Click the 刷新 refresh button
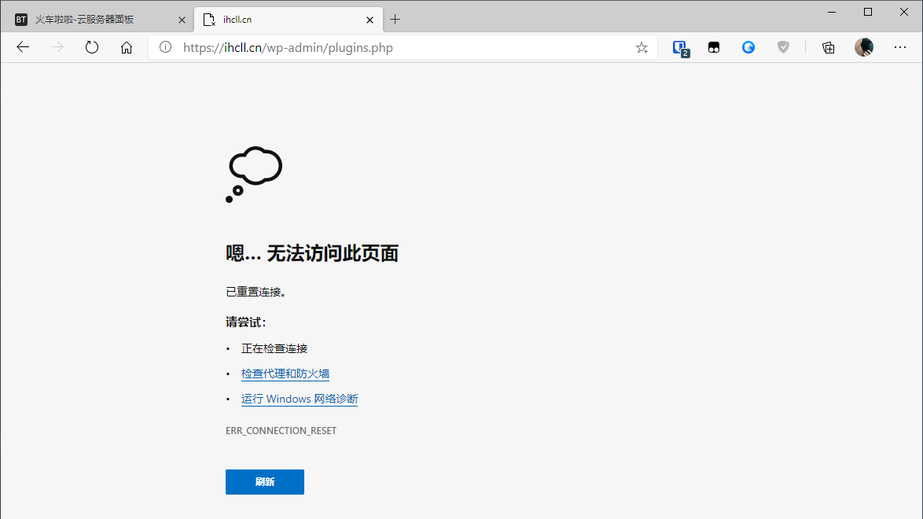The height and width of the screenshot is (519, 923). pyautogui.click(x=264, y=481)
